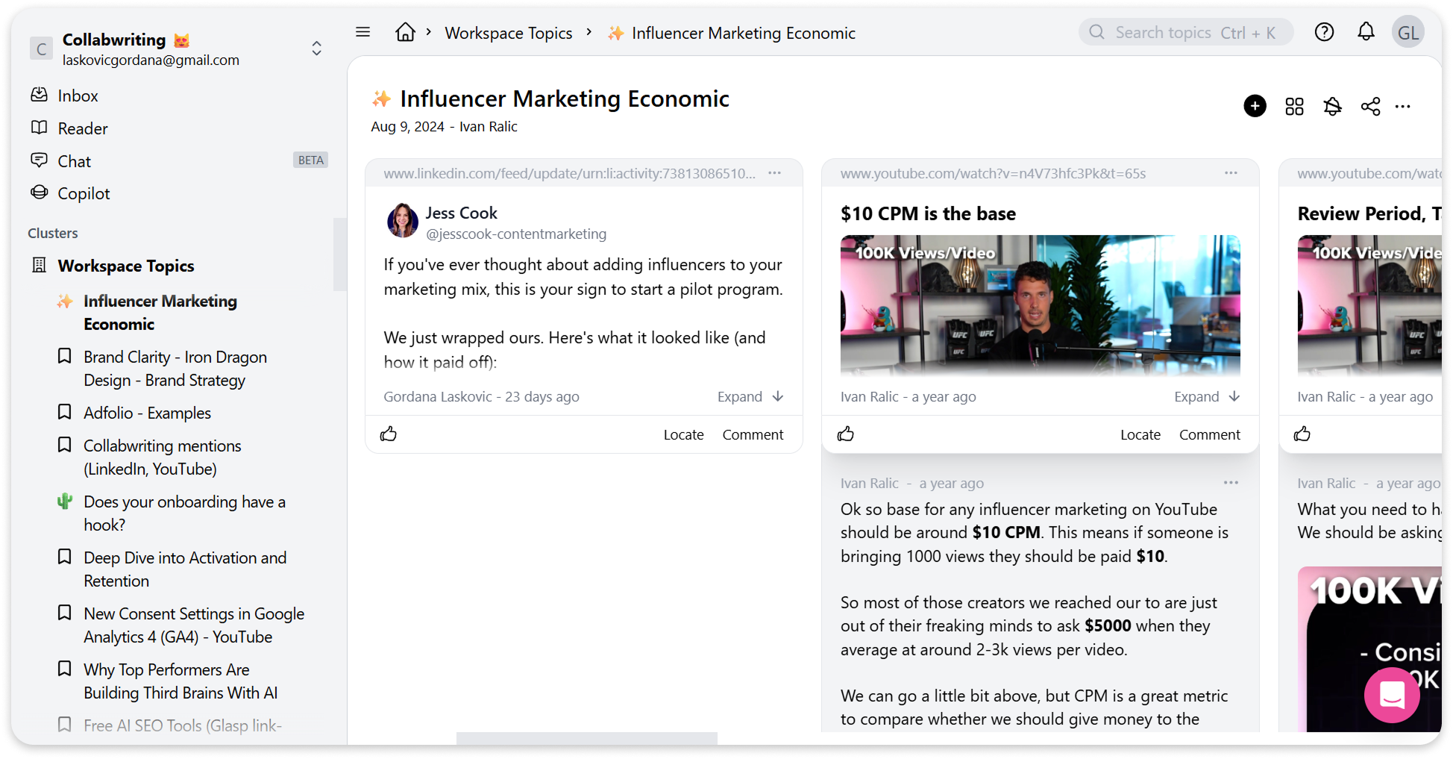Click the home icon in the breadcrumb

405,31
